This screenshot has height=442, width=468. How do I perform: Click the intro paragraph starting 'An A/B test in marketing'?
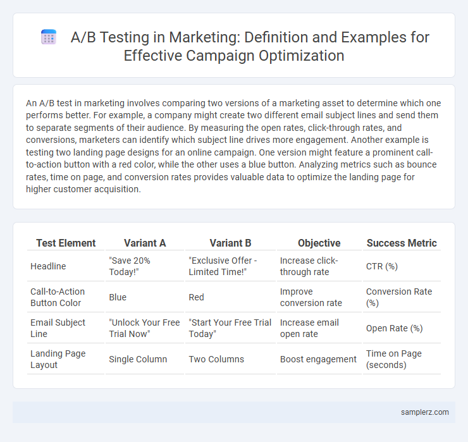[234, 146]
